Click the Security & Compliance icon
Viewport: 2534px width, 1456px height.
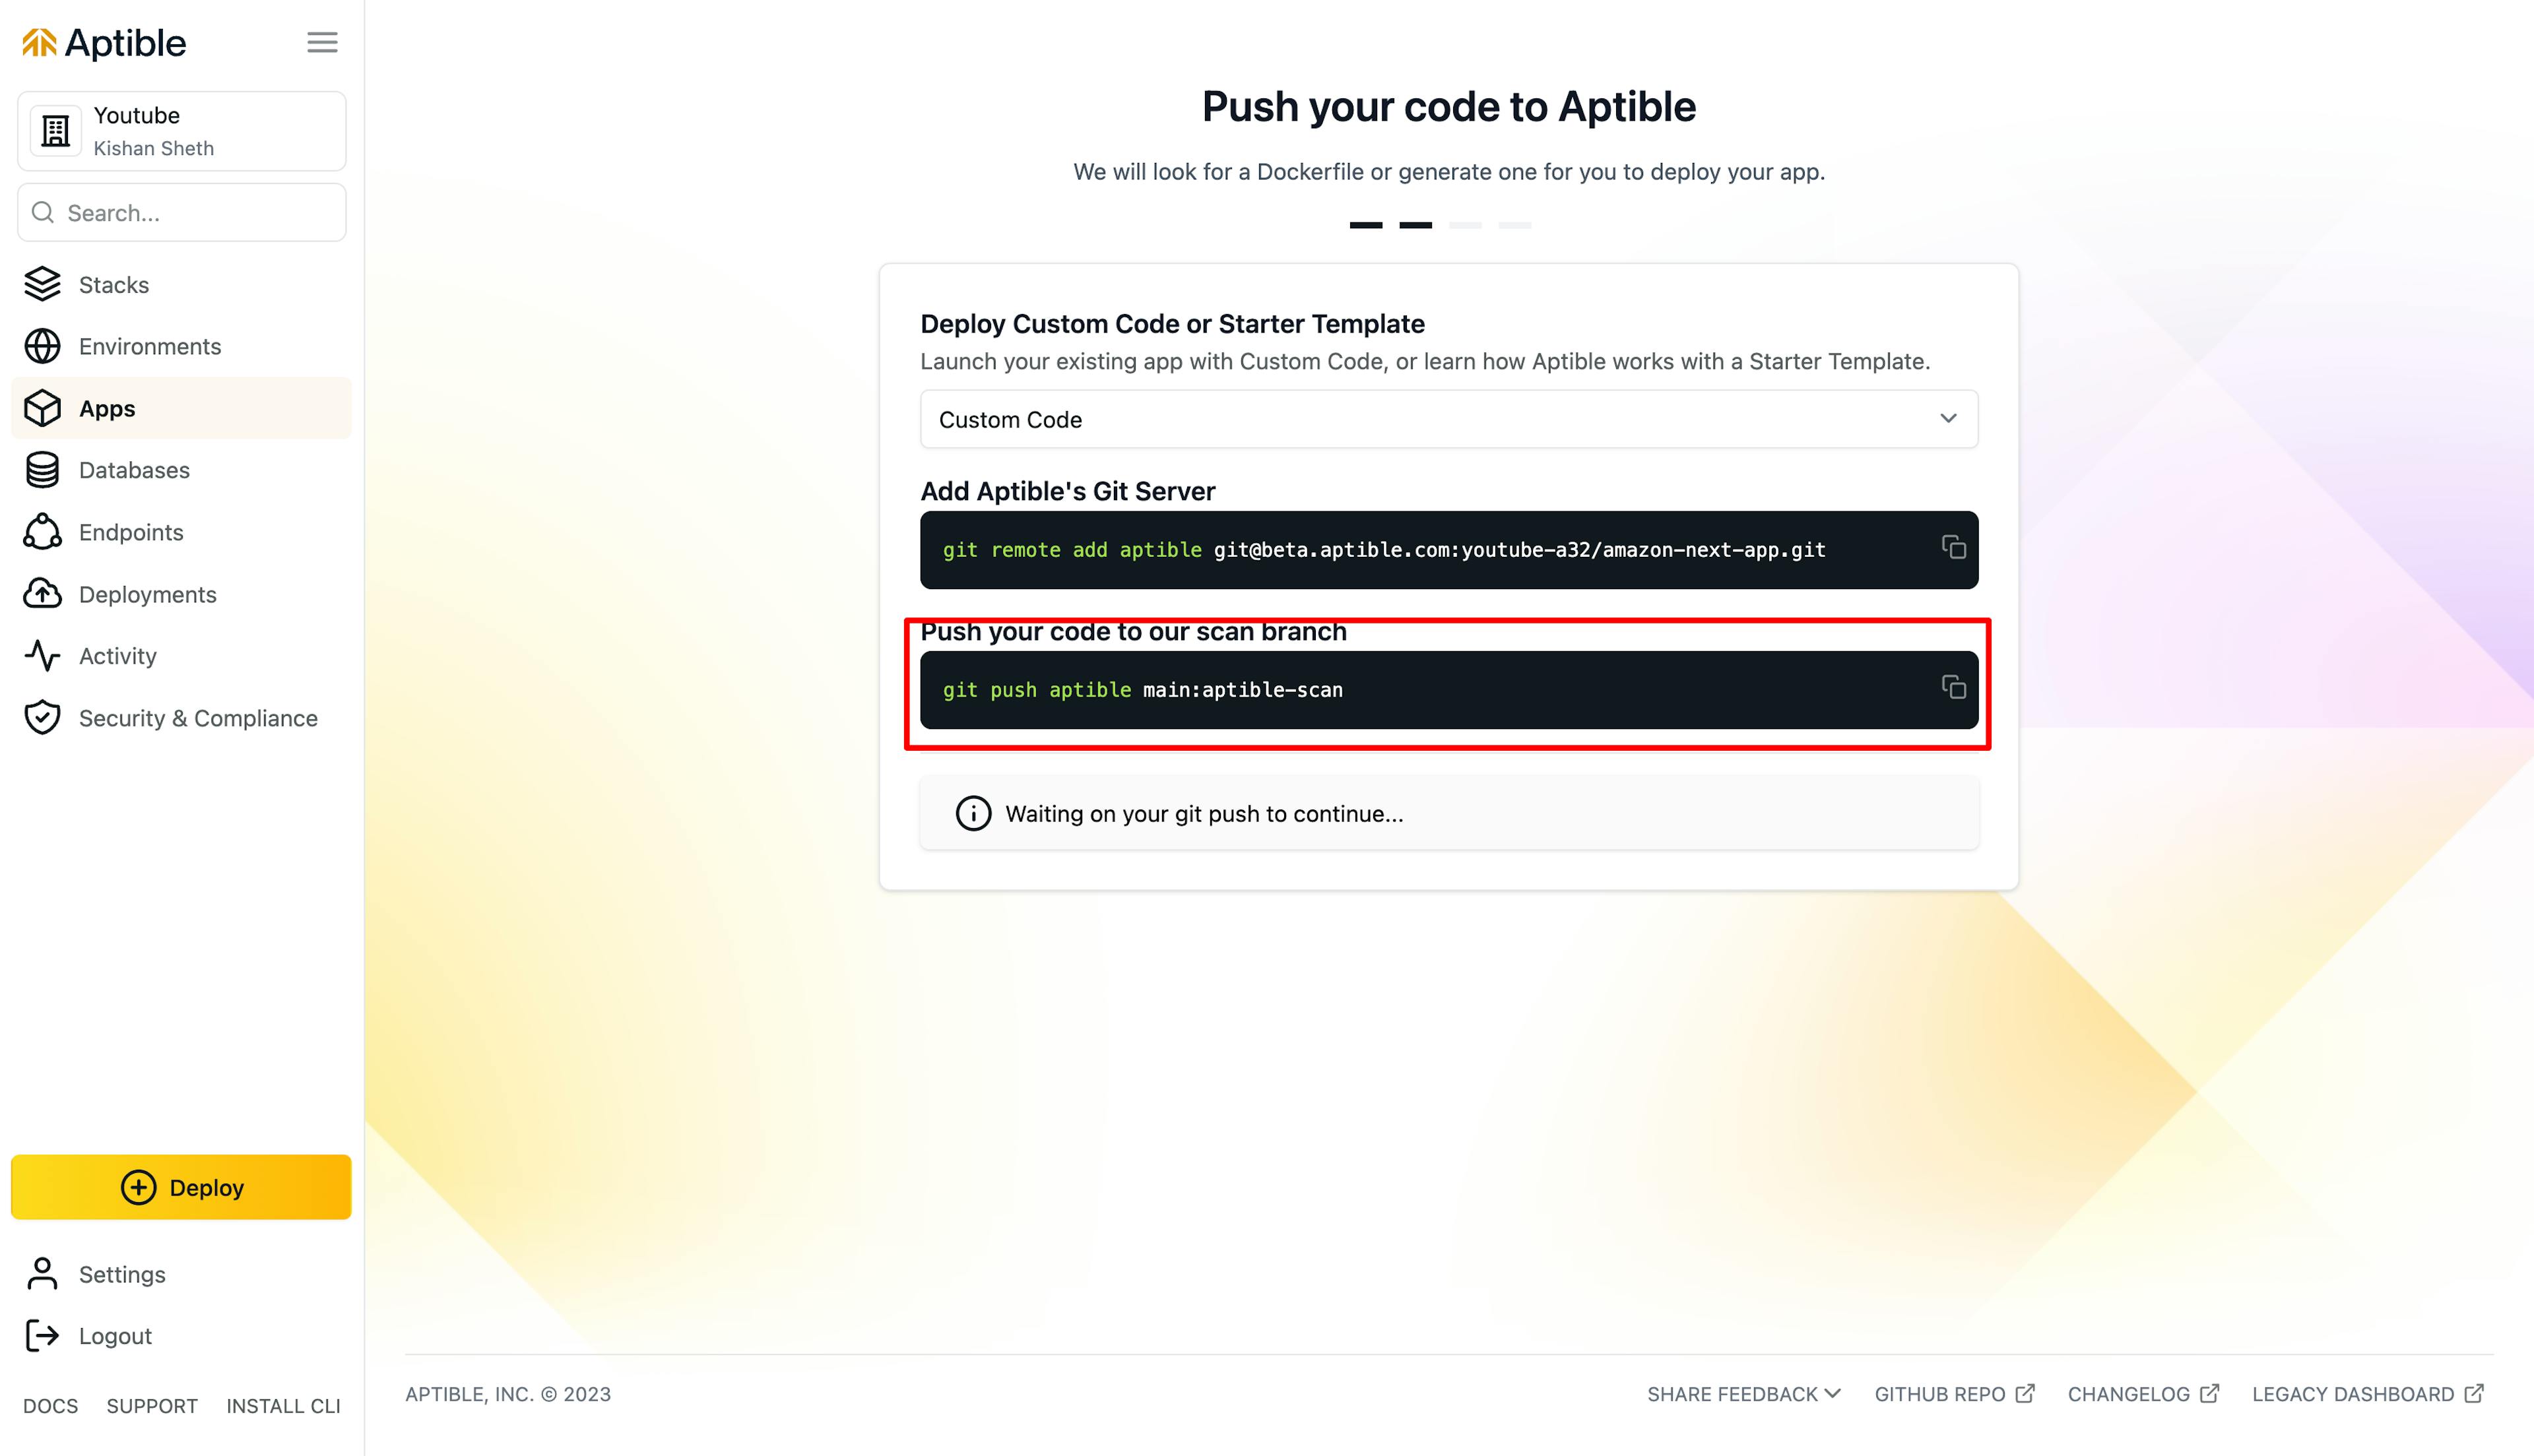tap(44, 716)
